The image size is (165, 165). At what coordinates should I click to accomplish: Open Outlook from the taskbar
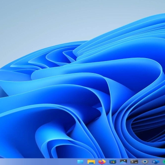pyautogui.click(x=156, y=162)
